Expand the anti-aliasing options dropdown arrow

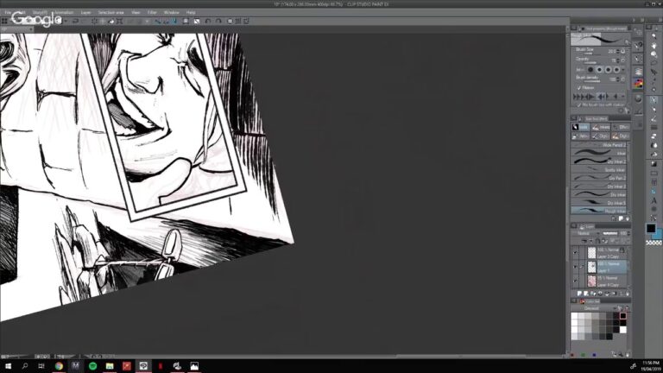(623, 70)
